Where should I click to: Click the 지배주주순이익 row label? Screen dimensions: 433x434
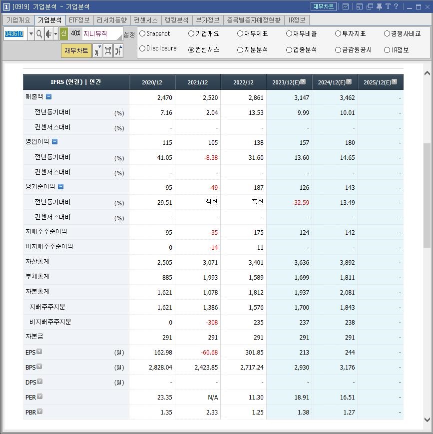pyautogui.click(x=46, y=231)
